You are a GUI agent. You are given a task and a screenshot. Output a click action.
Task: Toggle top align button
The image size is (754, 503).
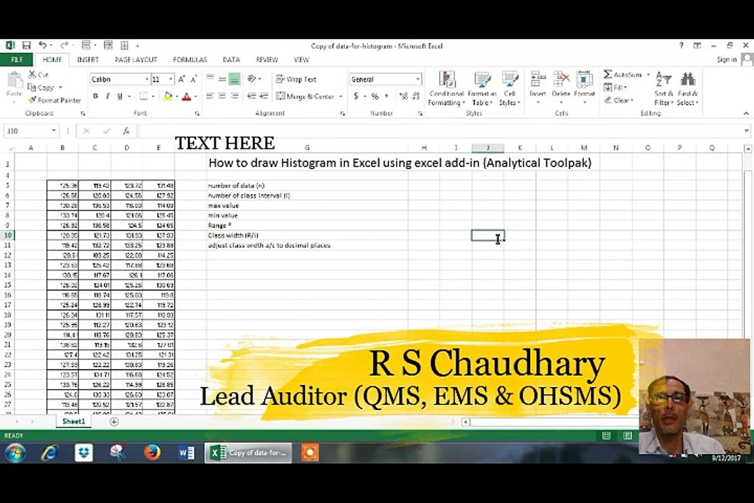(209, 79)
